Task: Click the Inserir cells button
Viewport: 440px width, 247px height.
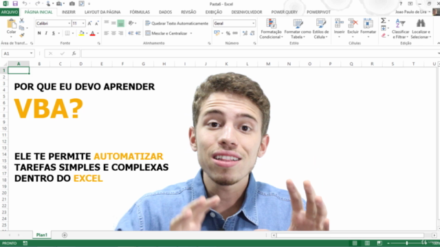Action: [339, 28]
